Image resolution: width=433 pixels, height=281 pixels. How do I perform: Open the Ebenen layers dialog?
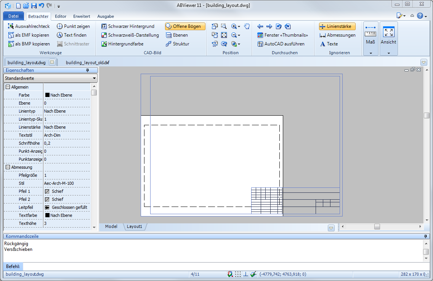[177, 35]
